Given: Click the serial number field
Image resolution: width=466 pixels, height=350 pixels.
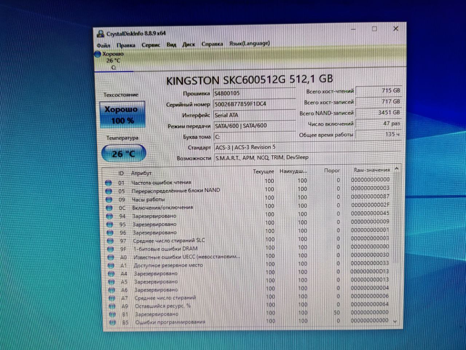Looking at the screenshot, I should tap(254, 104).
